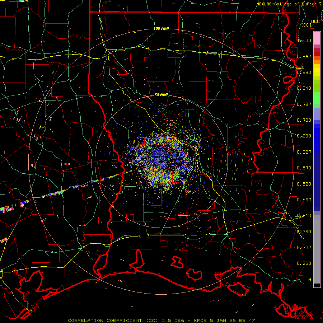Click the 0.893 scale value
Viewport: 323px width, 323px height.
click(304, 72)
